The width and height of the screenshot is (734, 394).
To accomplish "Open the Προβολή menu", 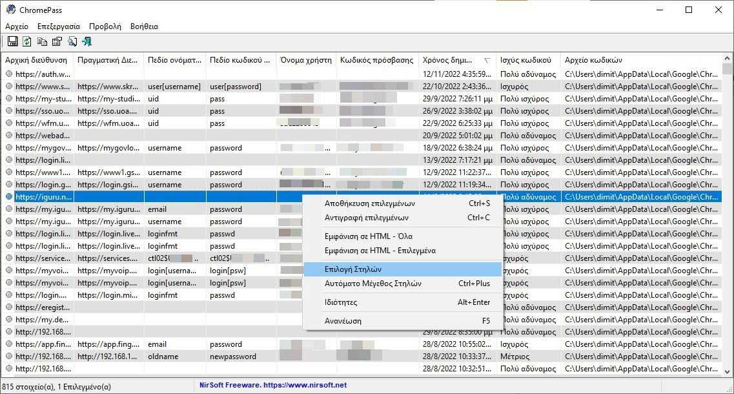I will click(x=105, y=26).
